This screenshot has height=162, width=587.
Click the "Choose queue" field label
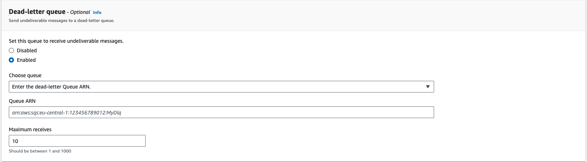click(x=25, y=75)
